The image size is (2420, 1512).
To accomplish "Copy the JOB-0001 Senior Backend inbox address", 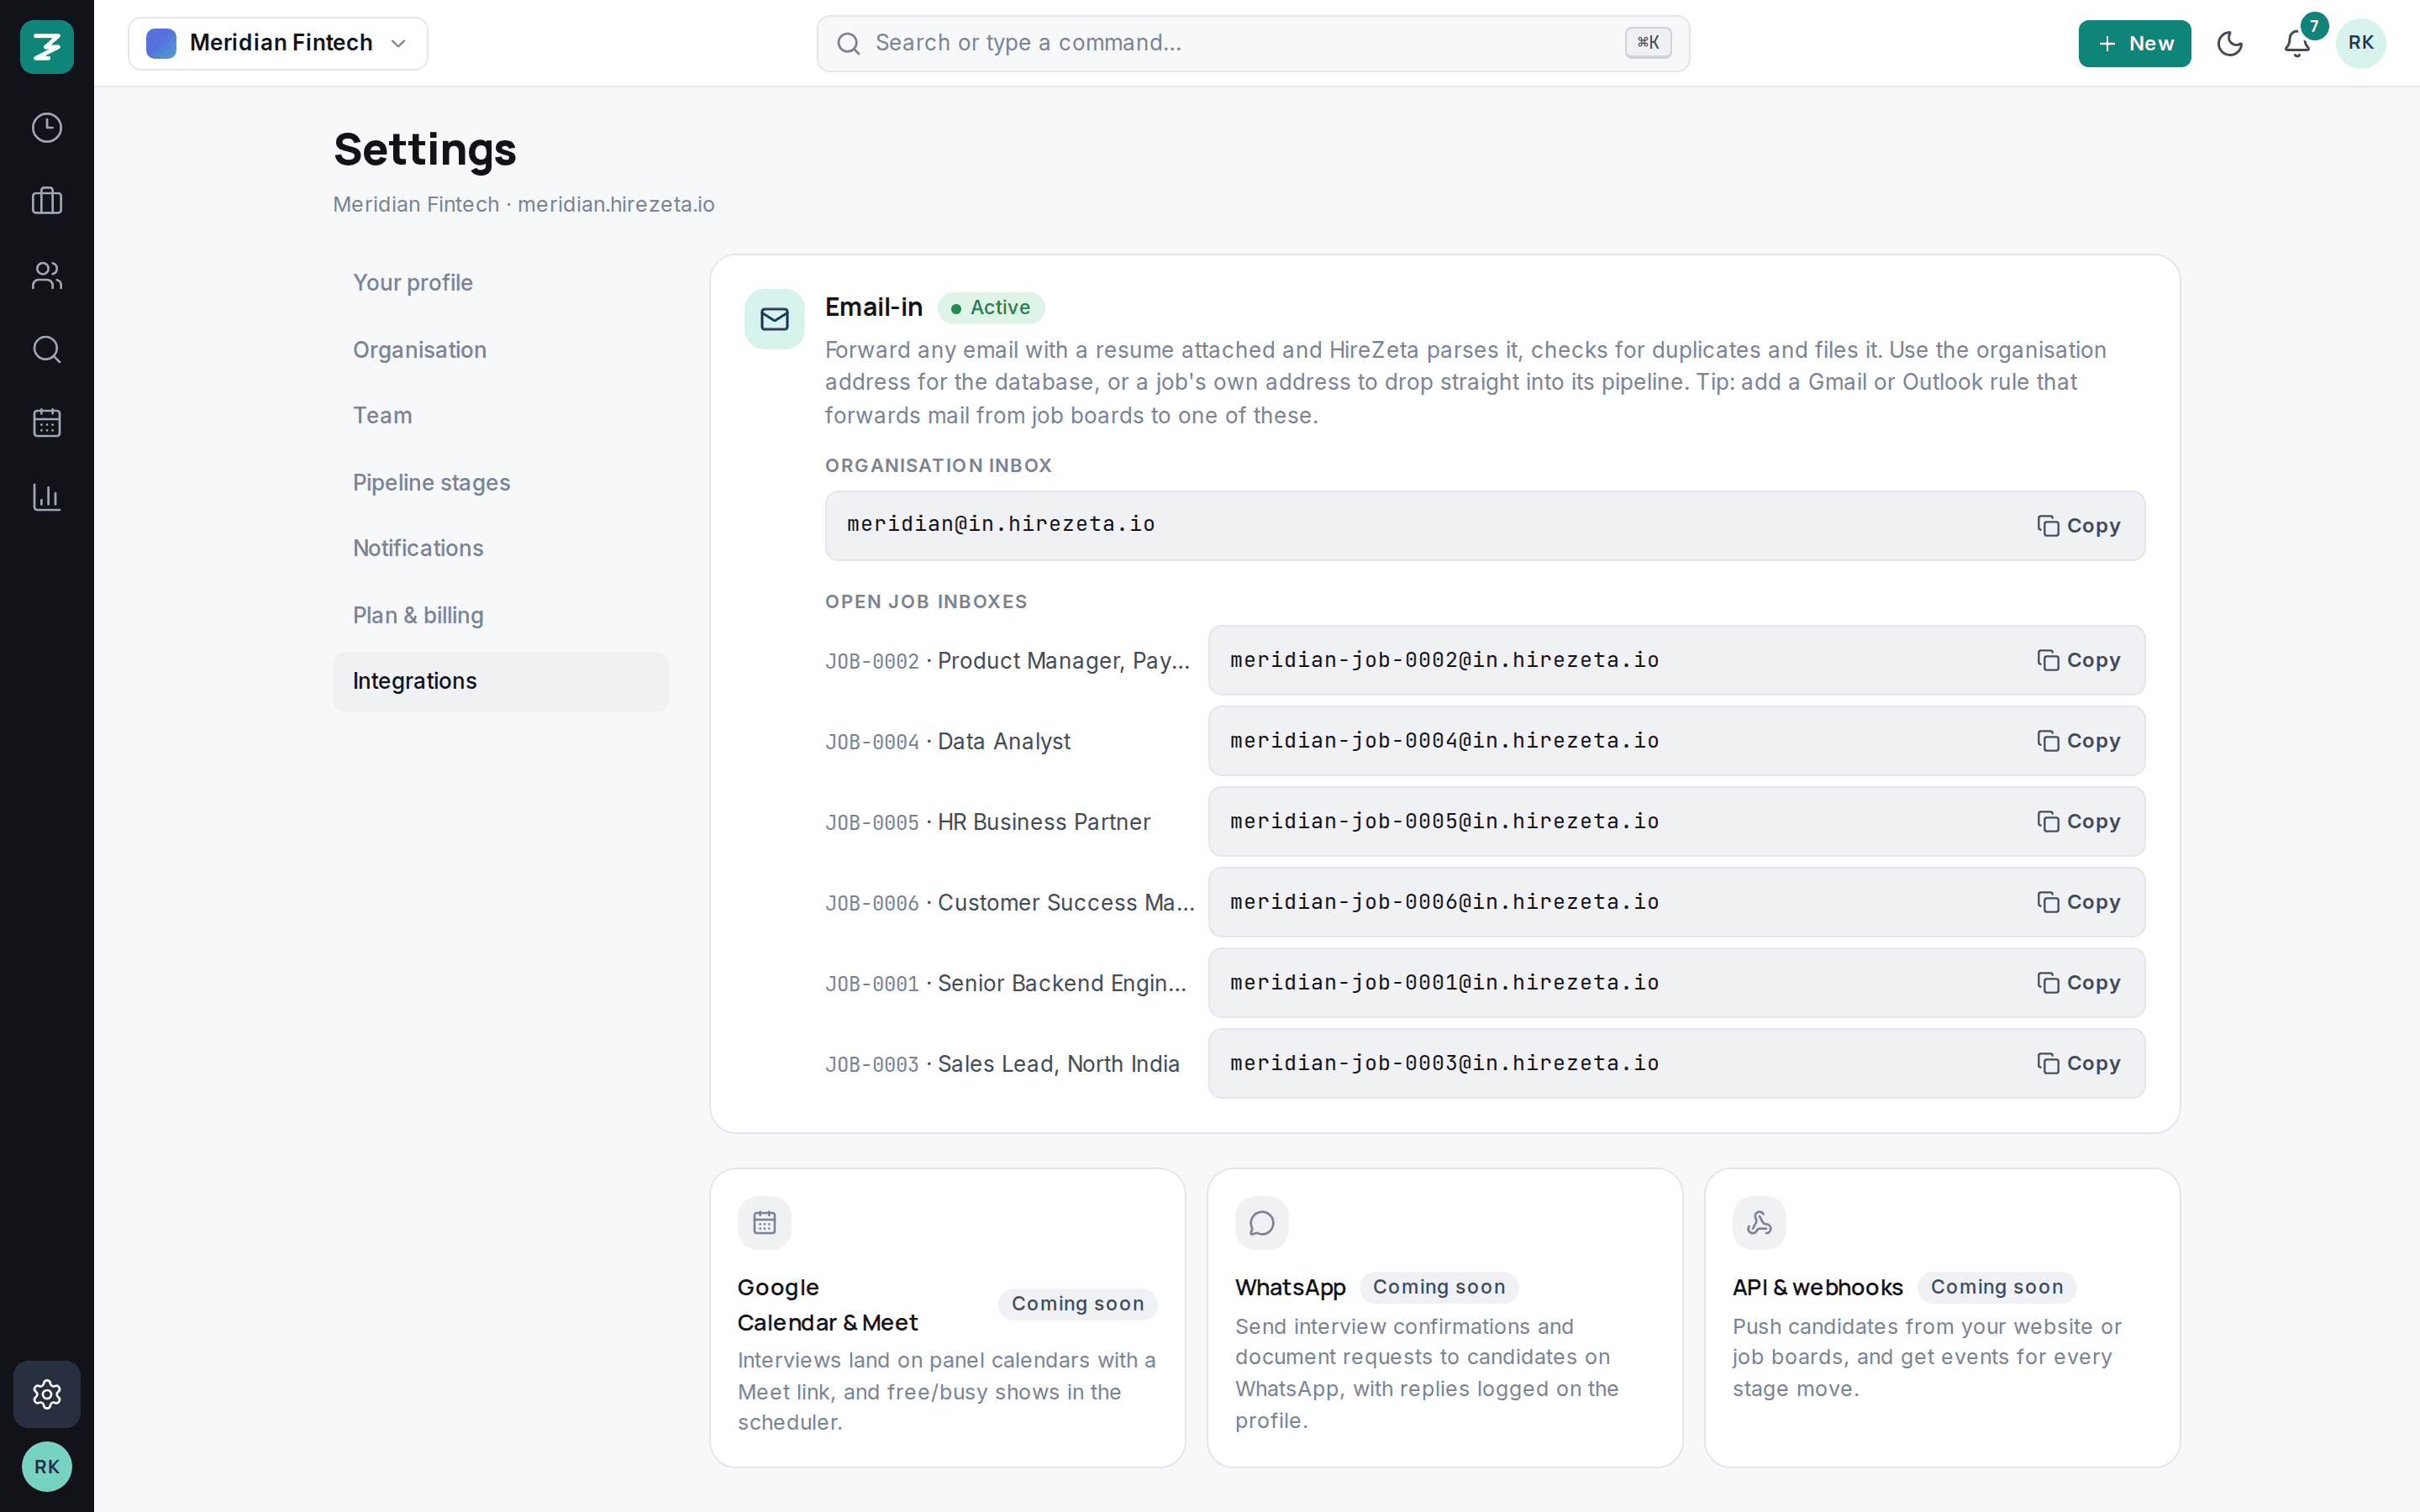I will click(2078, 983).
